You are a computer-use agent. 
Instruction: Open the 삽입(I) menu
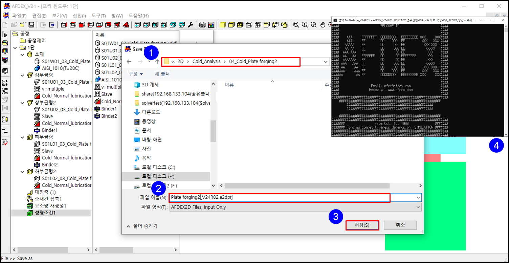[79, 16]
